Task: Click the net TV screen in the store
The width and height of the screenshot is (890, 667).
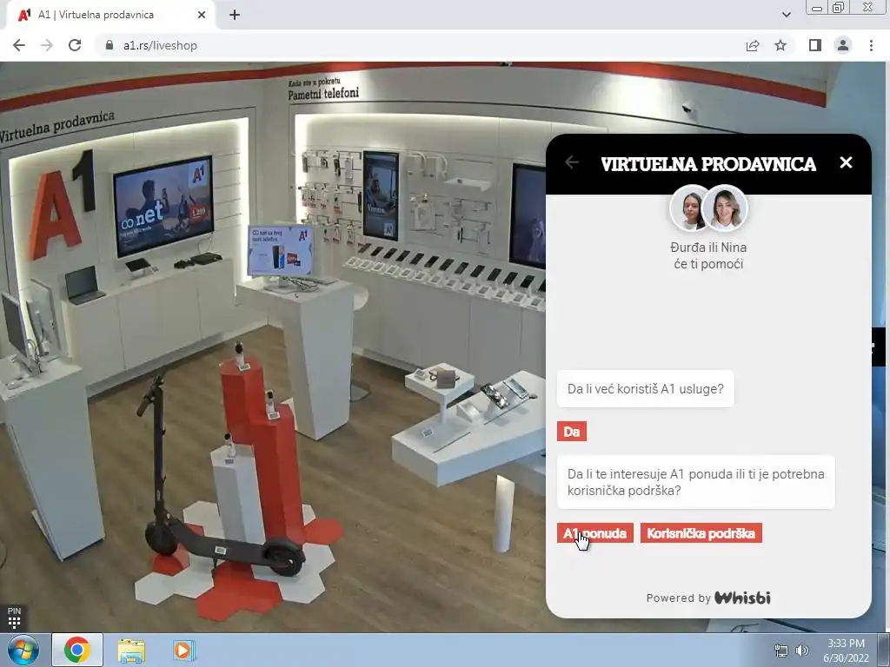Action: coord(163,206)
